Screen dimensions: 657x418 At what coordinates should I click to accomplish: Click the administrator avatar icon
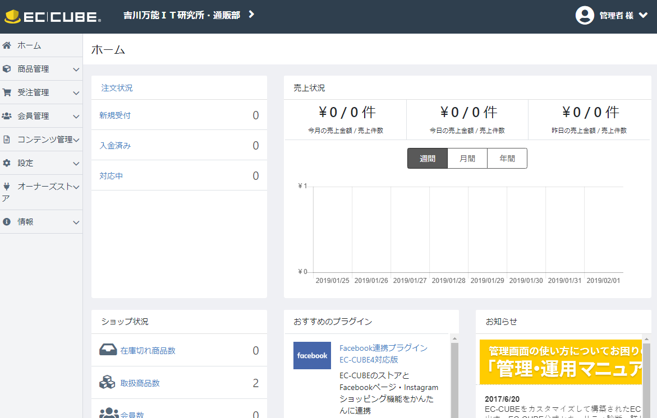[585, 15]
